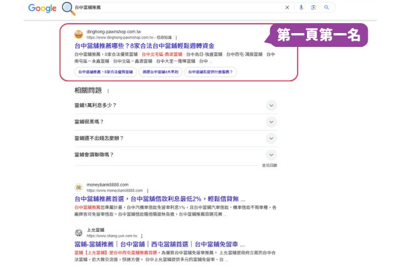This screenshot has width=401, height=267.
Task: Open more options for moneybank8888 result
Action: [x=148, y=191]
